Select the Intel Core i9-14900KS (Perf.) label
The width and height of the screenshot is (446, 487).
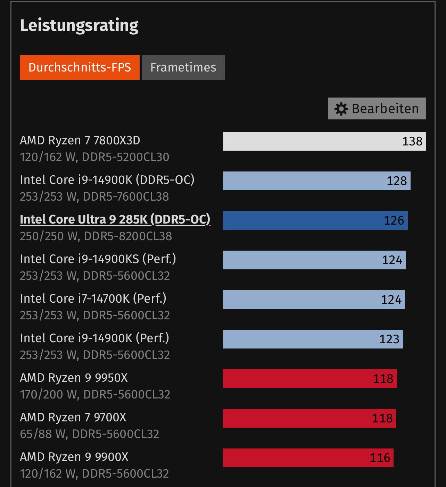pyautogui.click(x=98, y=259)
